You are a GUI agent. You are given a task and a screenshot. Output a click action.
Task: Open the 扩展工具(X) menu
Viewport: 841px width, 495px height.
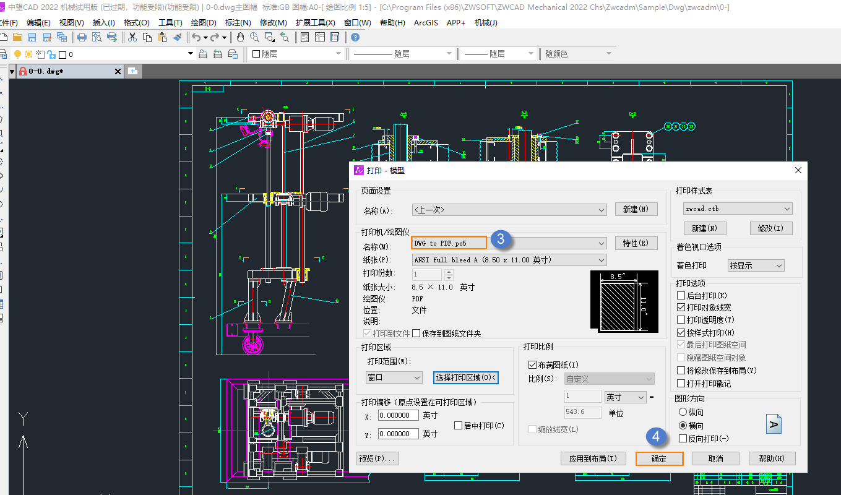point(315,22)
